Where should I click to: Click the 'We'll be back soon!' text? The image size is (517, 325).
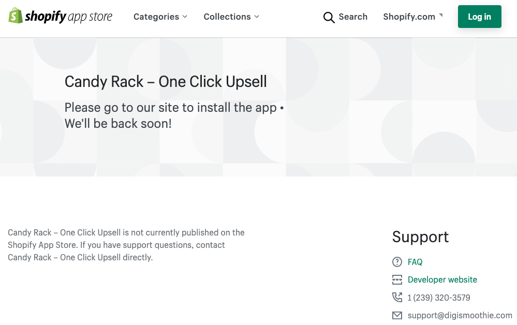(118, 124)
